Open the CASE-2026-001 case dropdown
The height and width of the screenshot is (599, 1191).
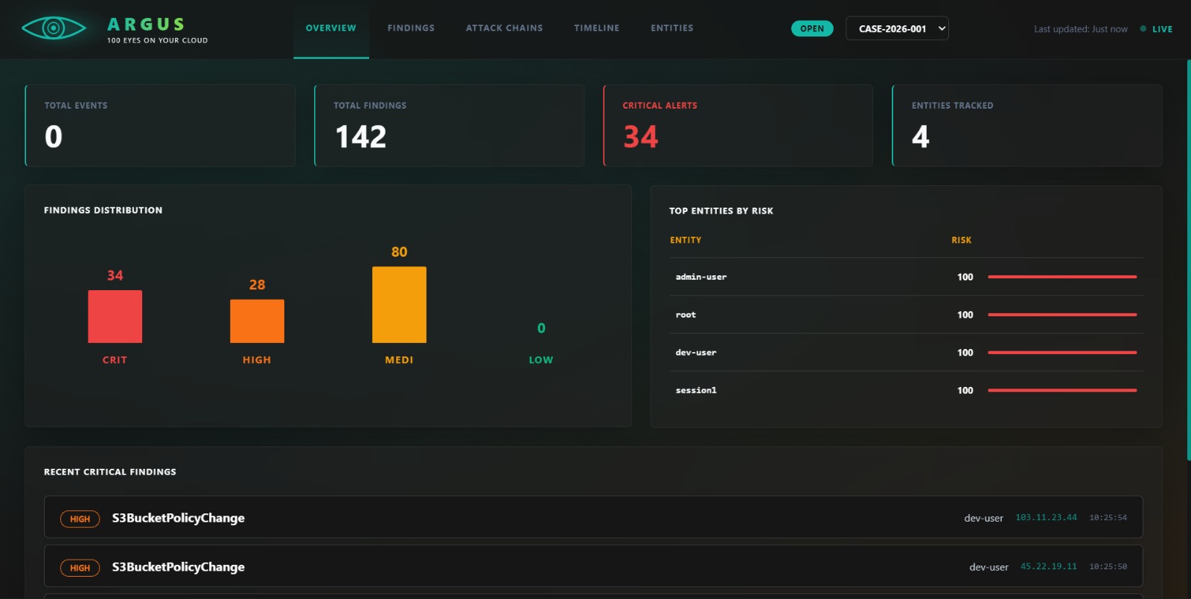pyautogui.click(x=897, y=28)
